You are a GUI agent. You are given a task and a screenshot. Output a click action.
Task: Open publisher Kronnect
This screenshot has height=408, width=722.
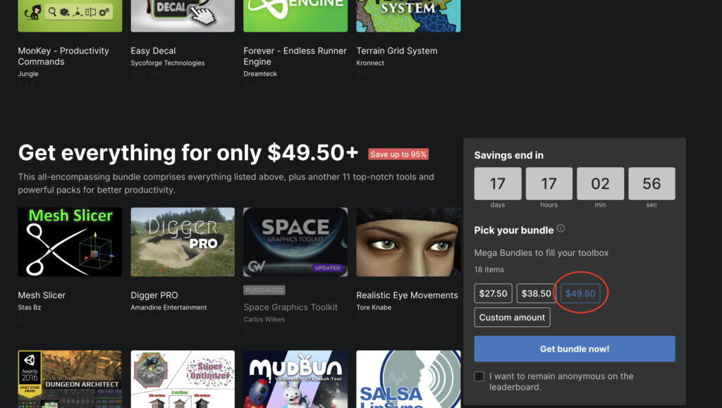pos(370,63)
